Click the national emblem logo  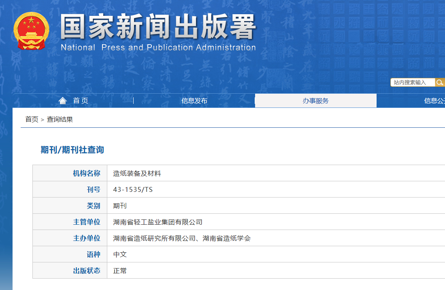point(31,31)
